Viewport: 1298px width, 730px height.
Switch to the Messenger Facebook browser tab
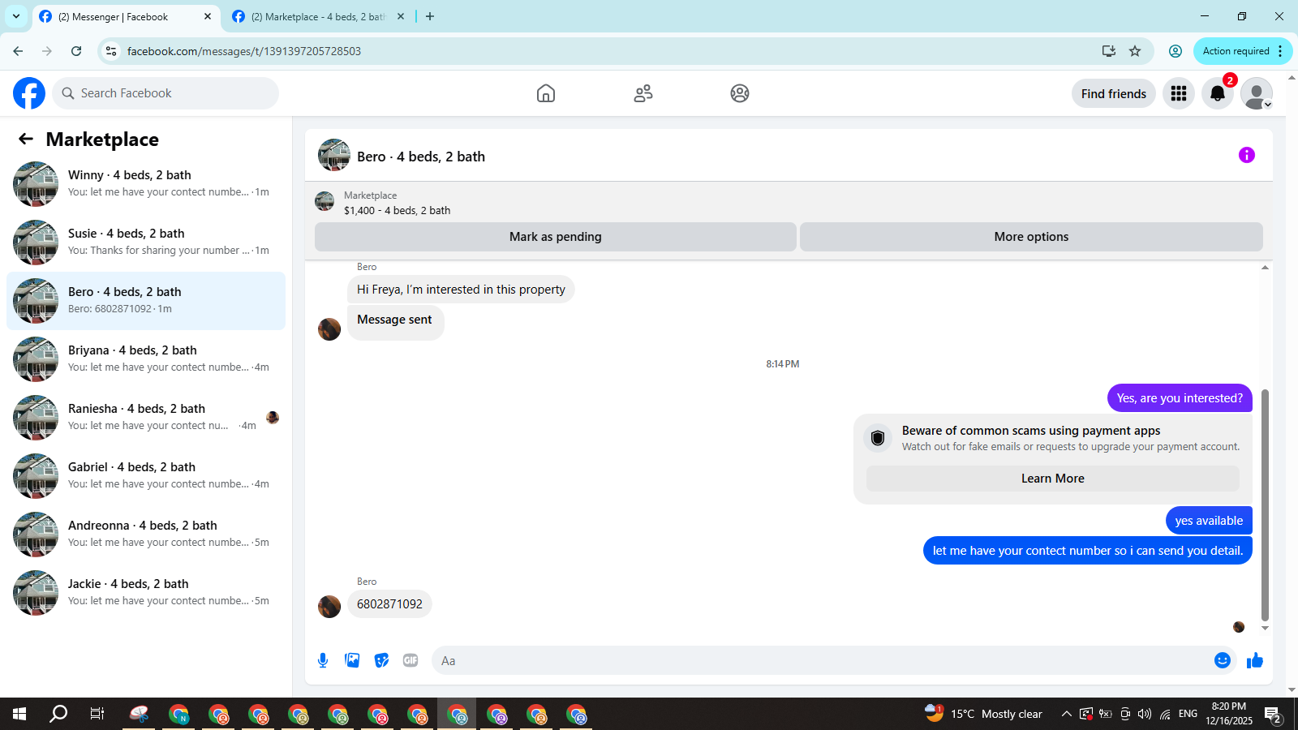point(126,16)
